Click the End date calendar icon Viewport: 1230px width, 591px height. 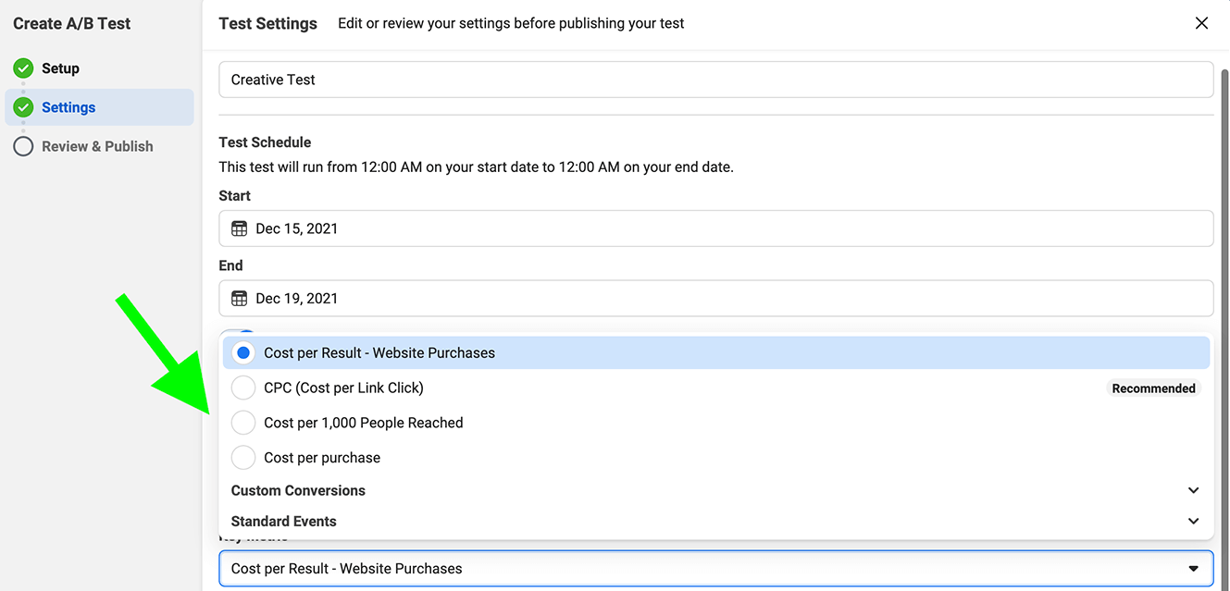tap(239, 298)
